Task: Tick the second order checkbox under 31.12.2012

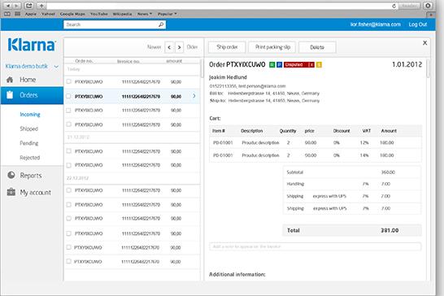Action: pos(68,165)
